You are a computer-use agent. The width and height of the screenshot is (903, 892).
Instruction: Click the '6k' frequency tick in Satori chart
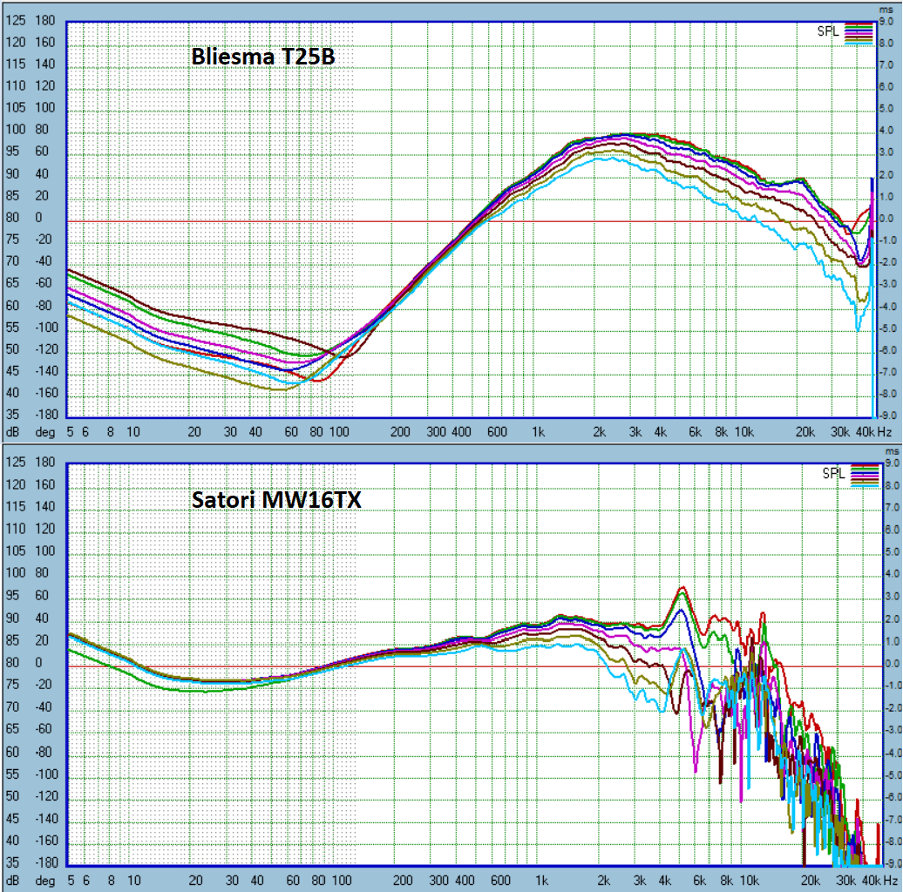pyautogui.click(x=699, y=881)
